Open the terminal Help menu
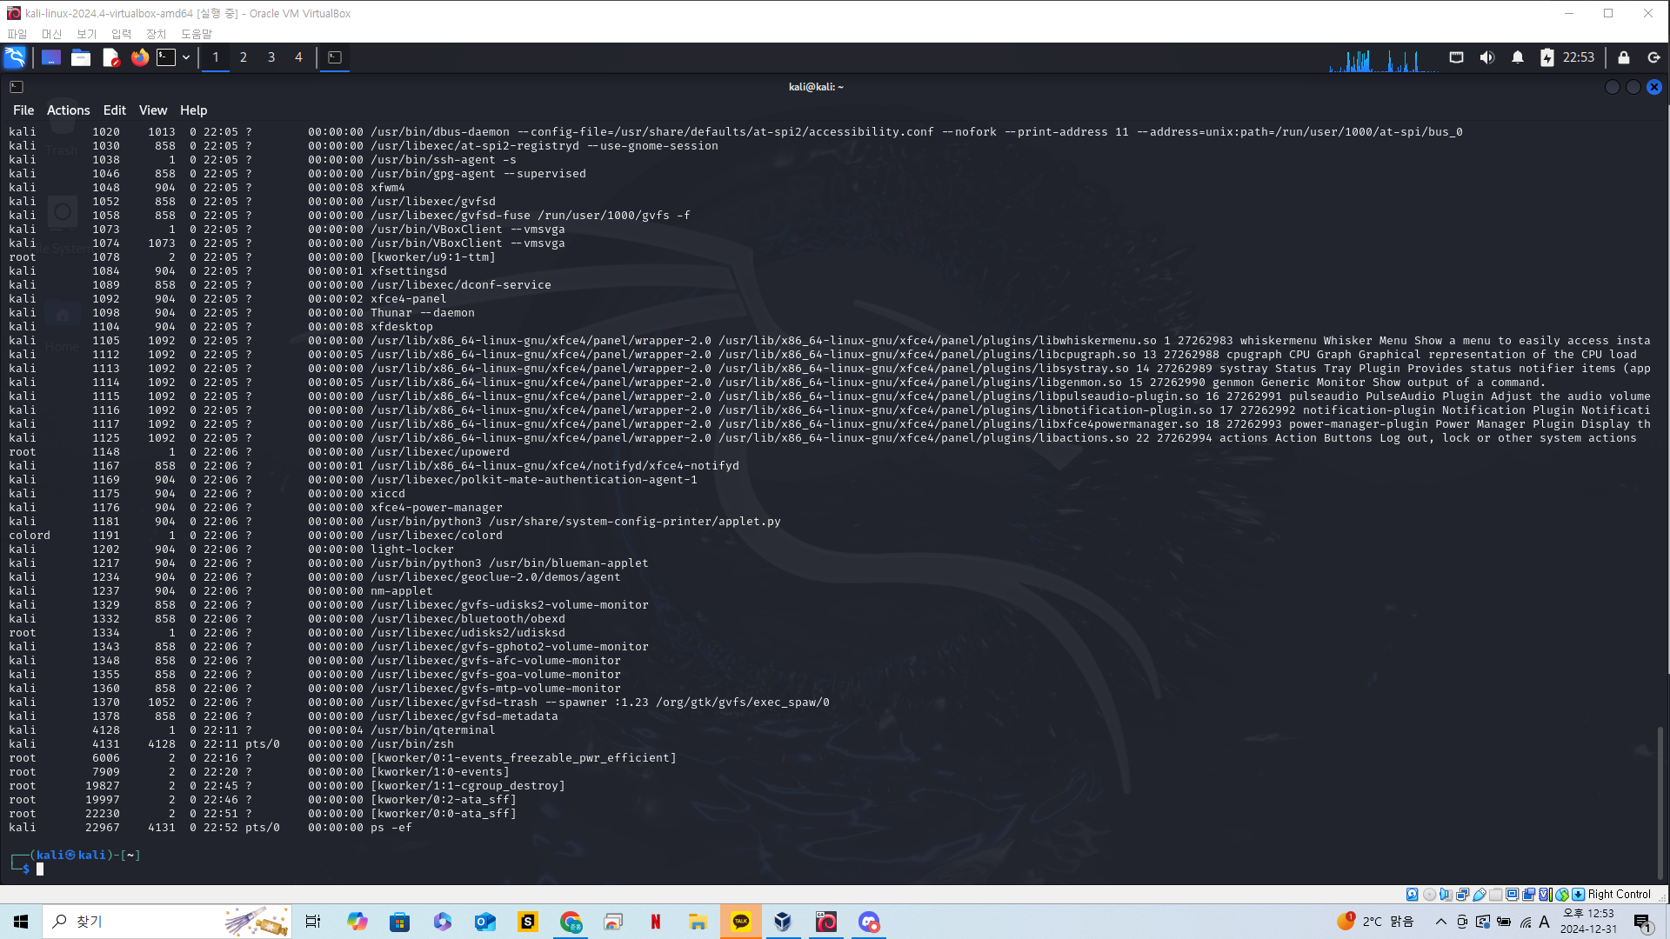 193,110
